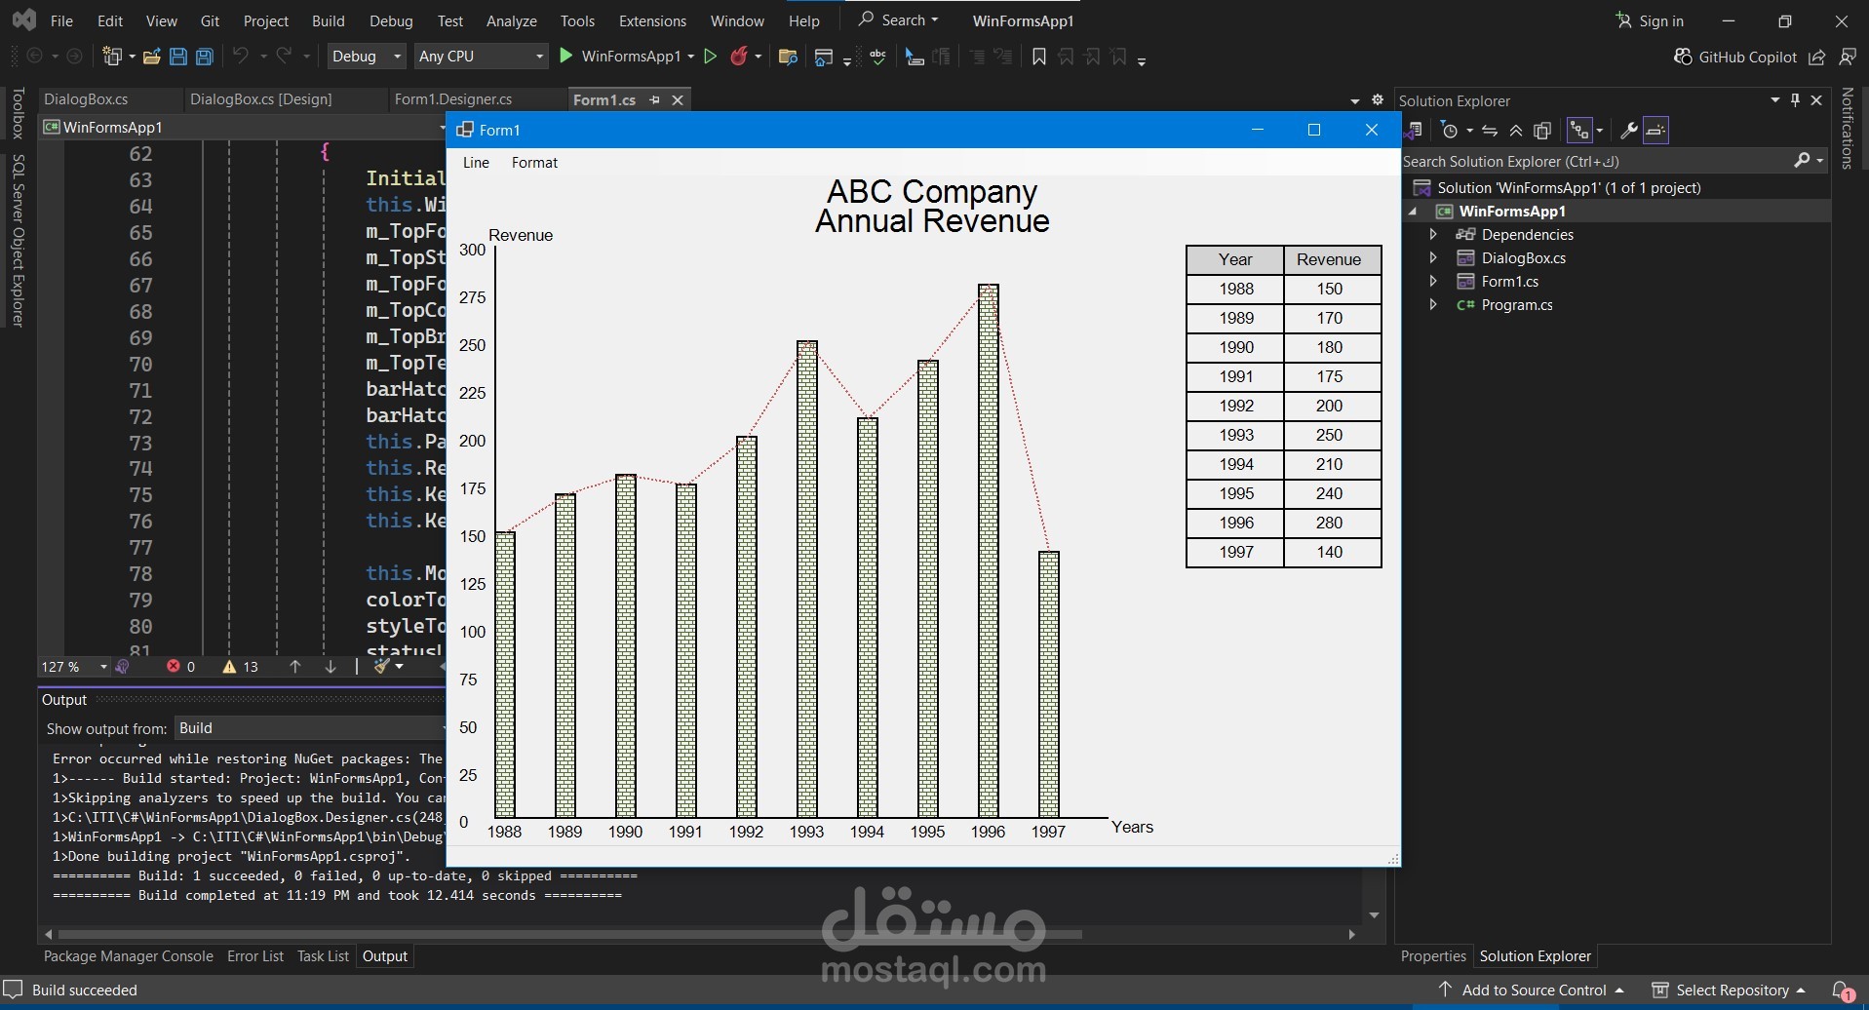The height and width of the screenshot is (1010, 1869).
Task: Click the Open File folder icon
Action: click(151, 57)
